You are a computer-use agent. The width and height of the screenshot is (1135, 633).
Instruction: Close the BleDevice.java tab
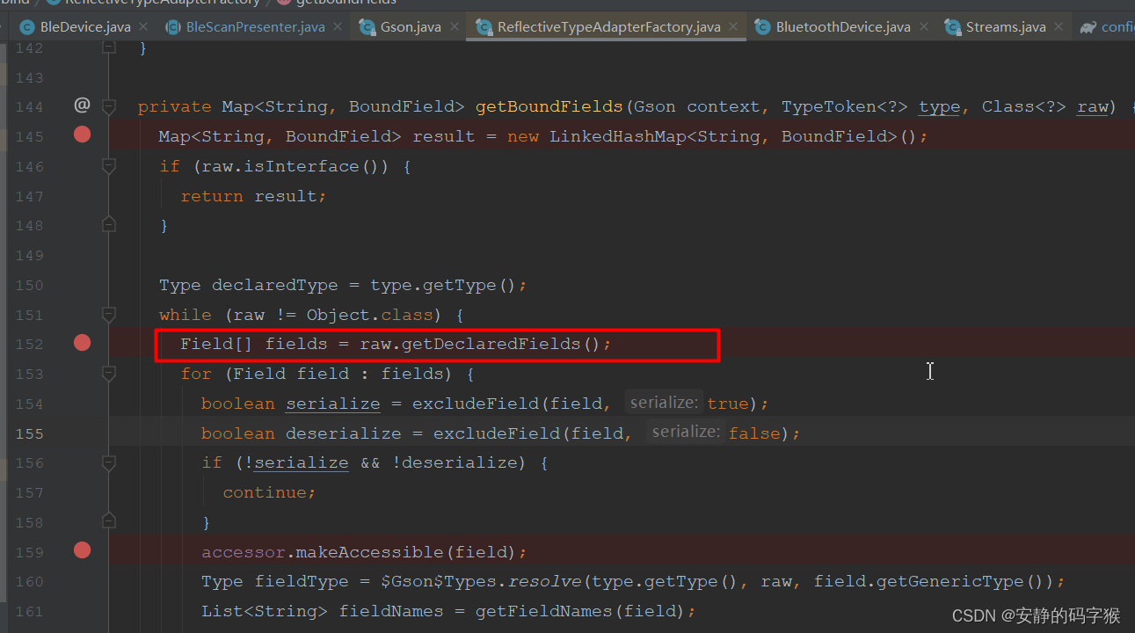point(143,27)
